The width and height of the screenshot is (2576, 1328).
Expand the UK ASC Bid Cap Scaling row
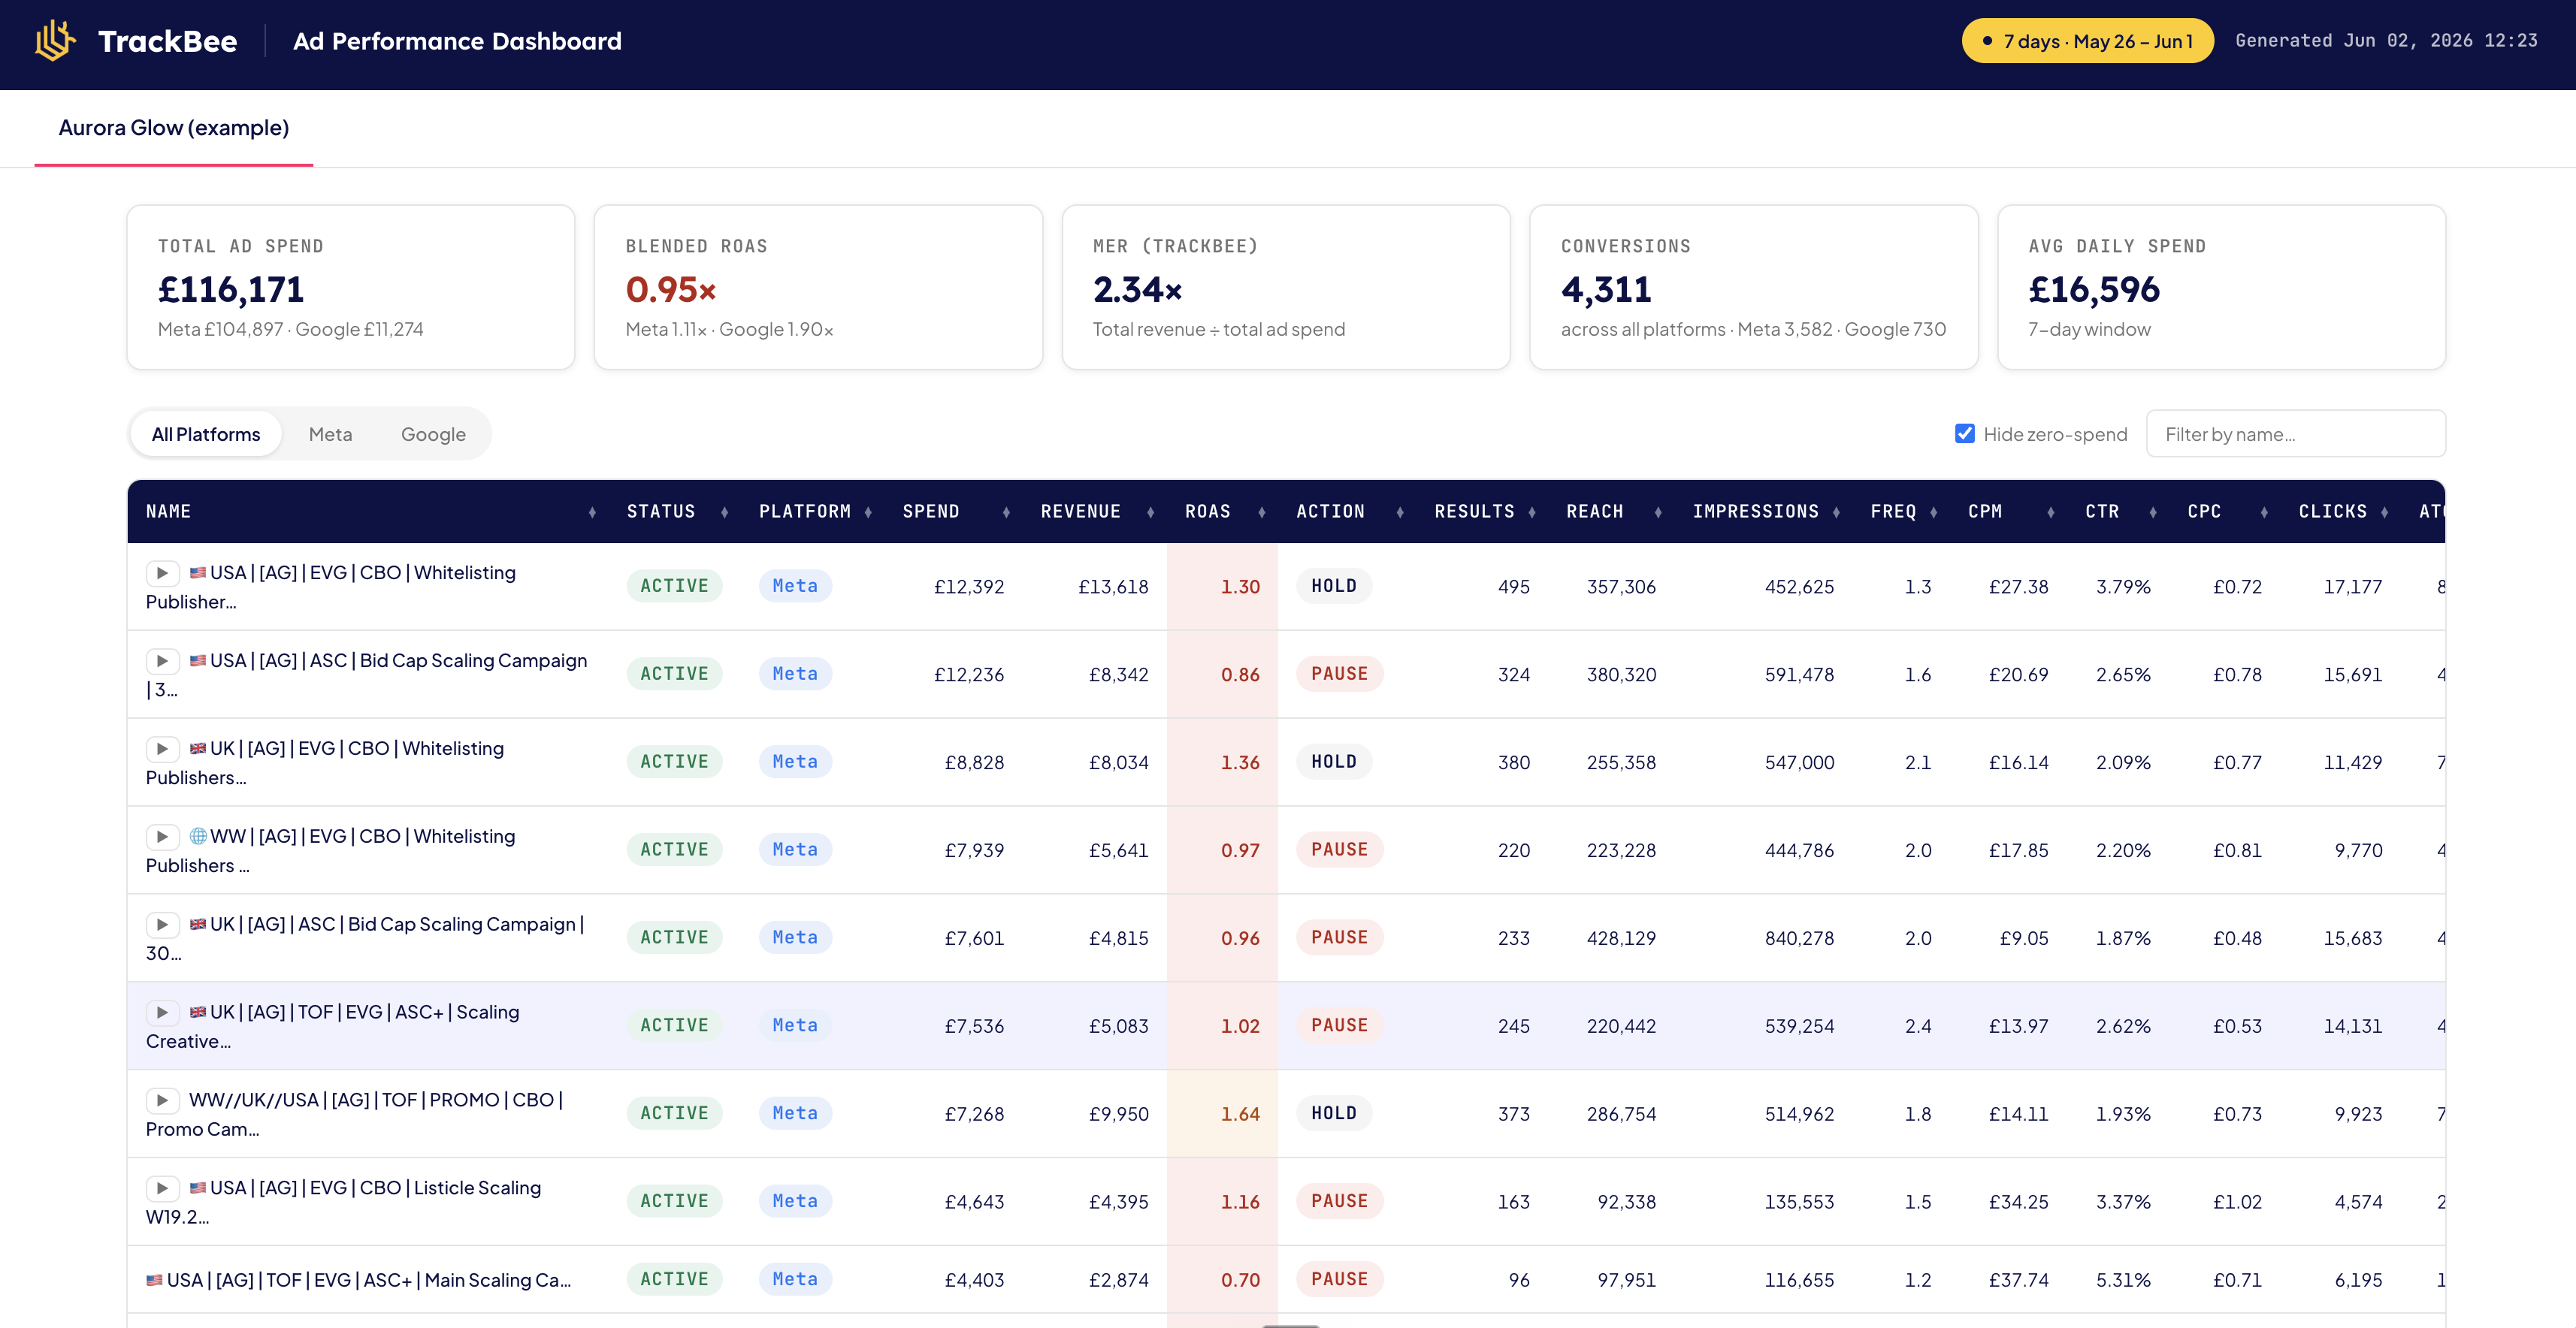[162, 925]
